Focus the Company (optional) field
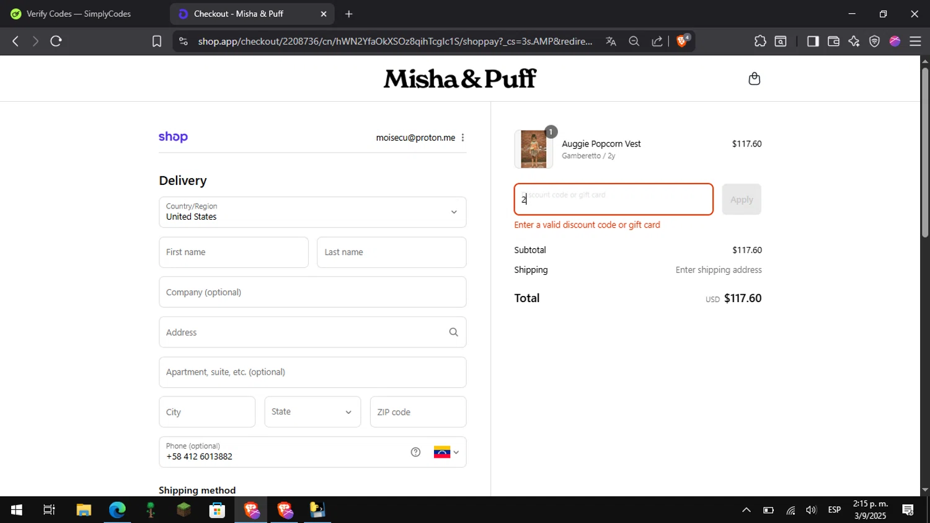 click(312, 292)
